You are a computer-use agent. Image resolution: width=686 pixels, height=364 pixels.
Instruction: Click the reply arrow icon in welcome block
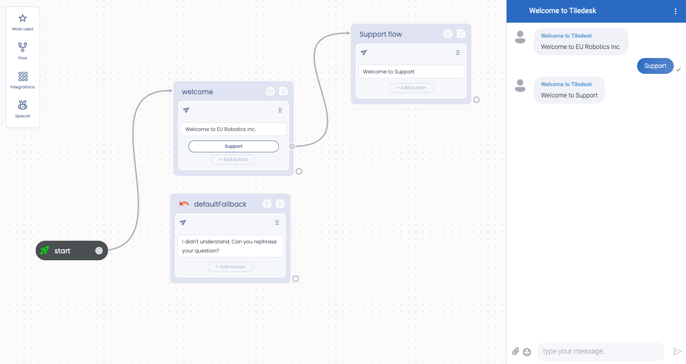click(x=186, y=110)
